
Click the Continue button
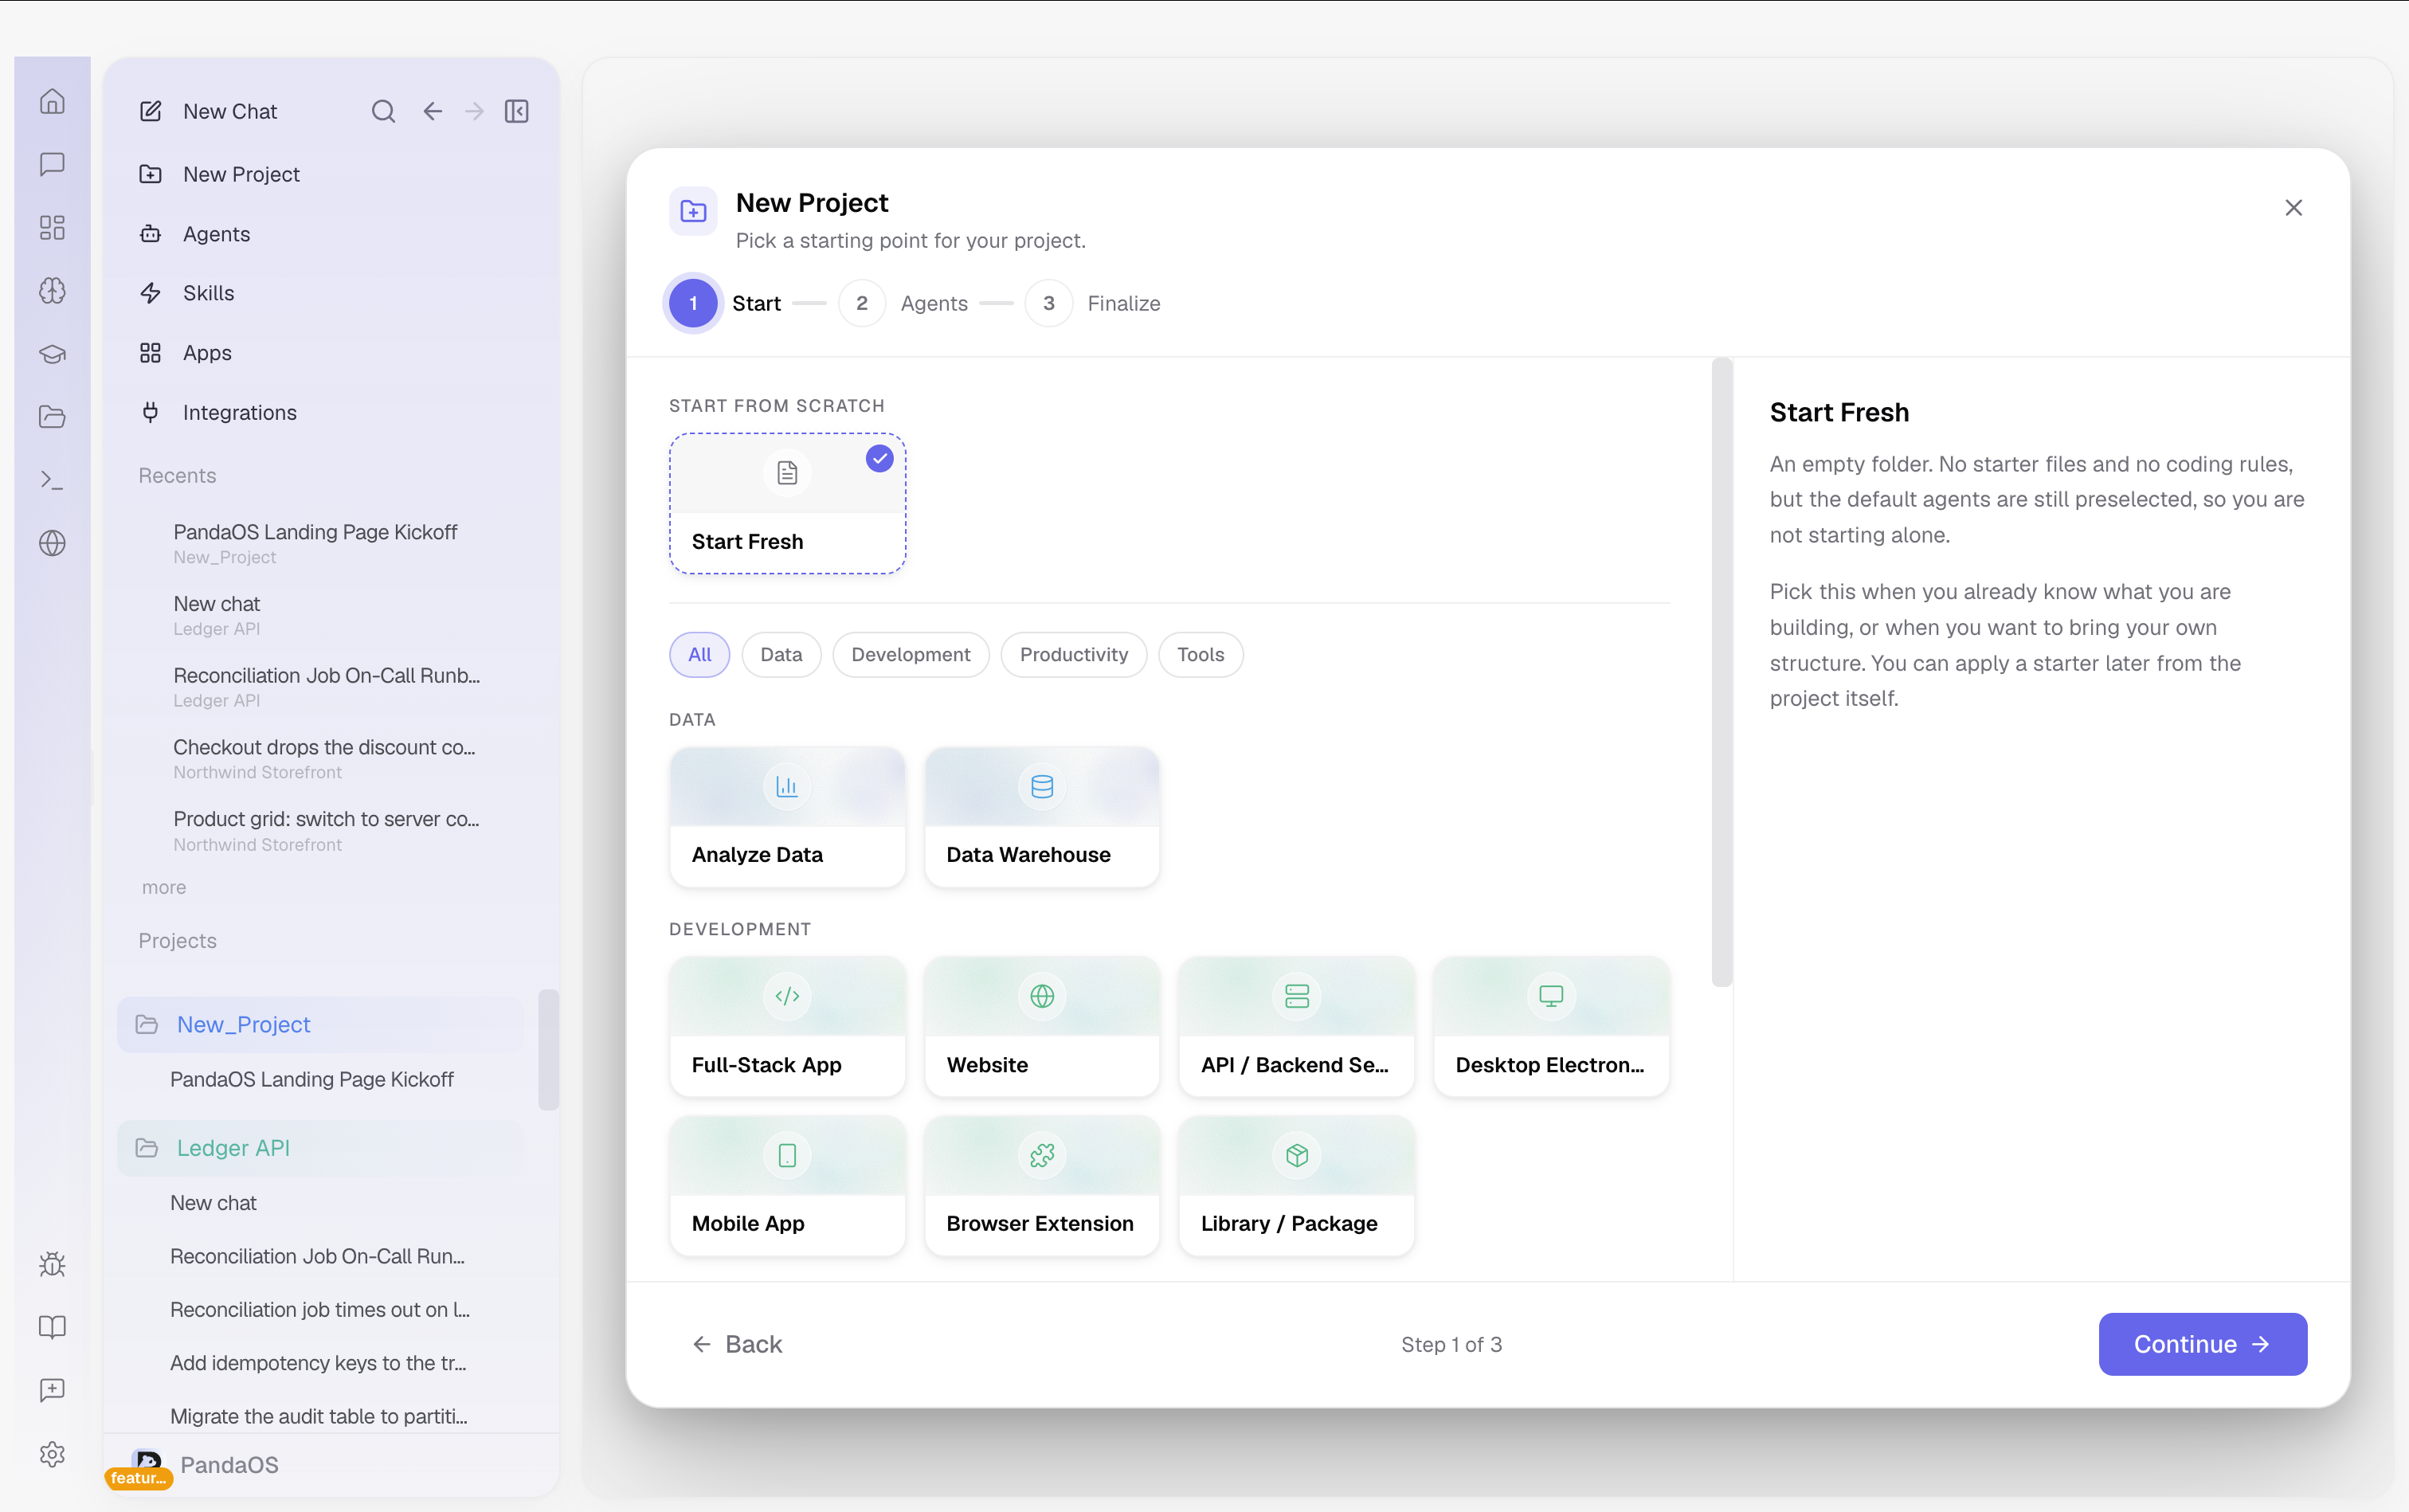2202,1344
